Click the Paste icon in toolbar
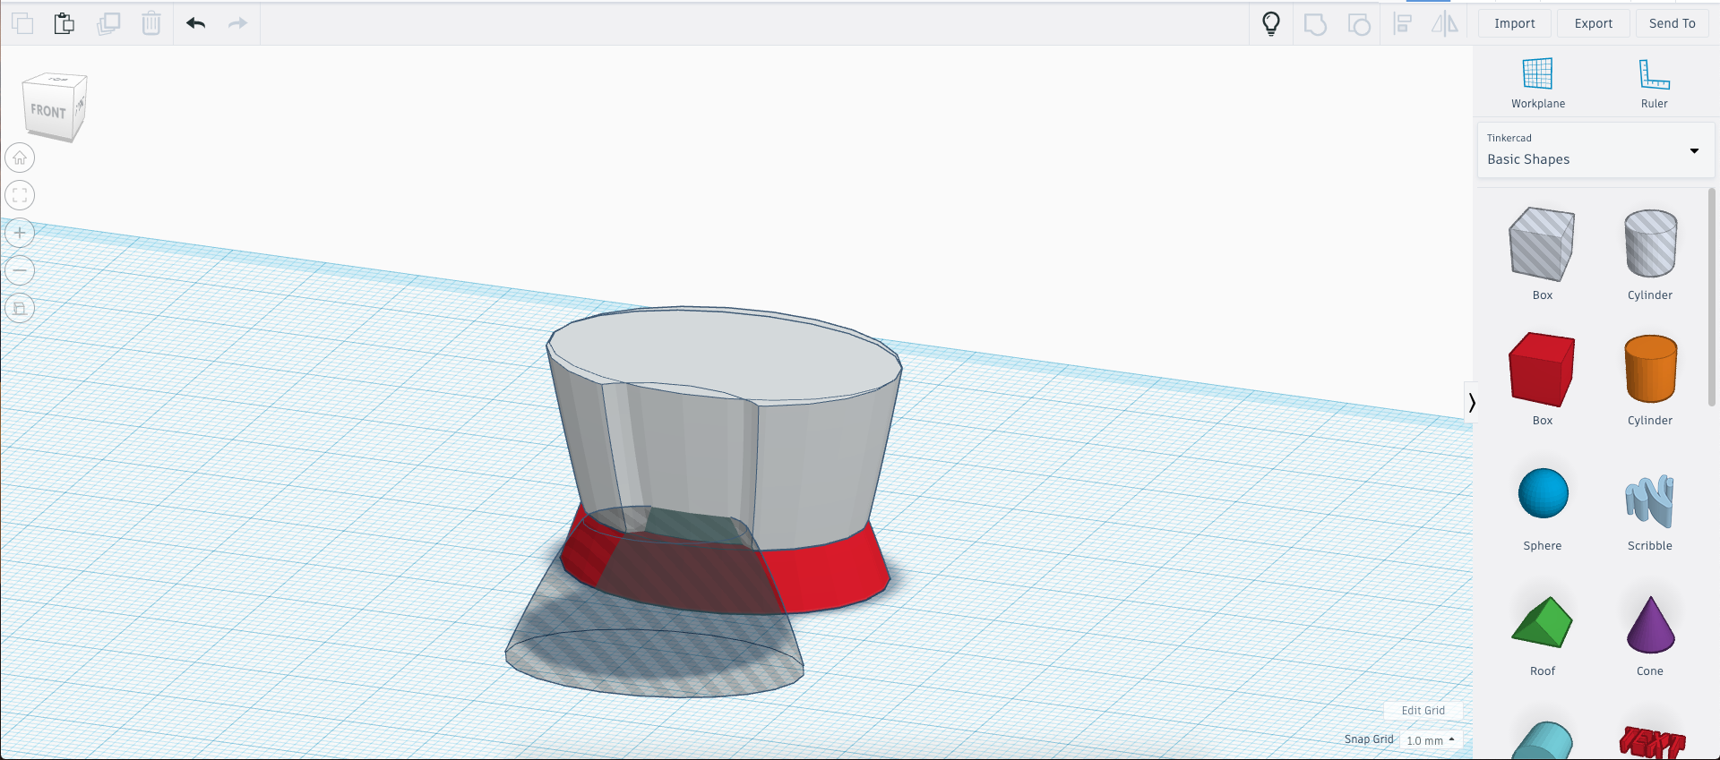This screenshot has height=760, width=1720. pos(64,23)
